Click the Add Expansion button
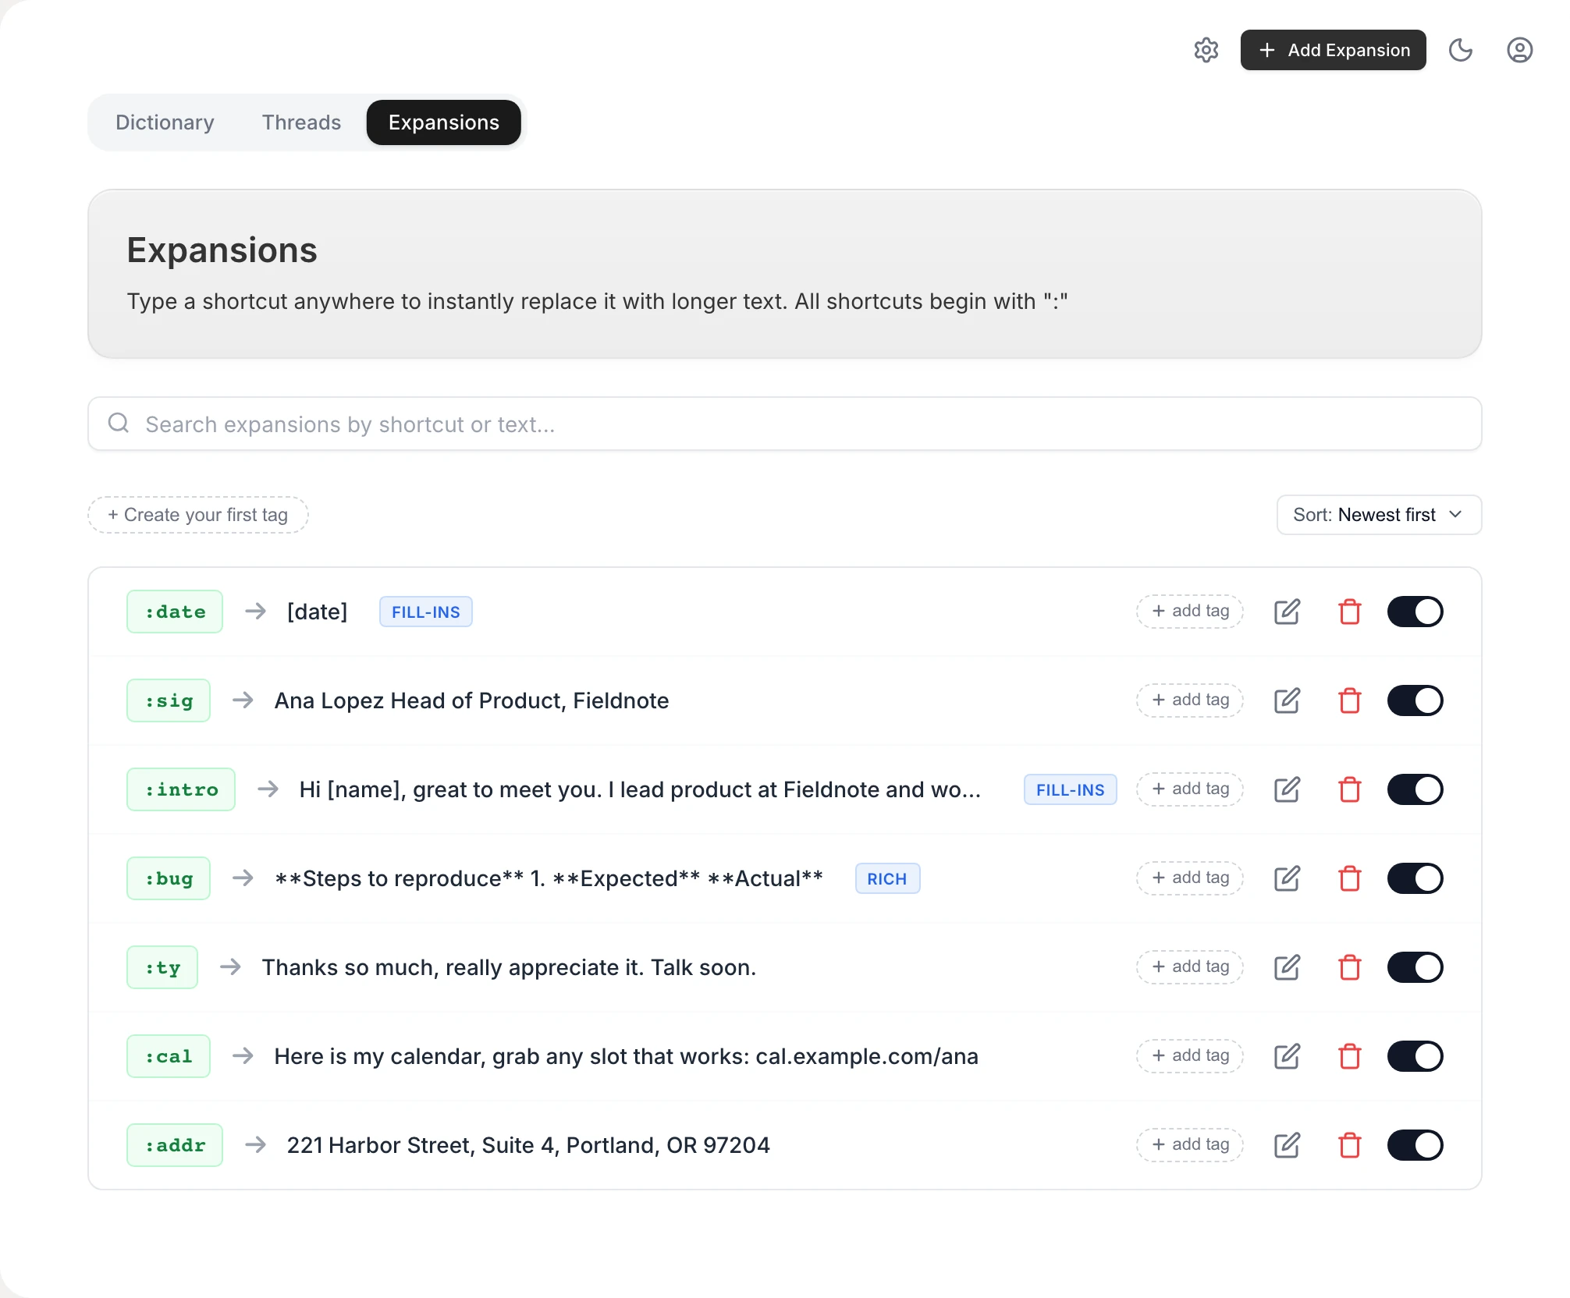The image size is (1570, 1298). 1333,50
